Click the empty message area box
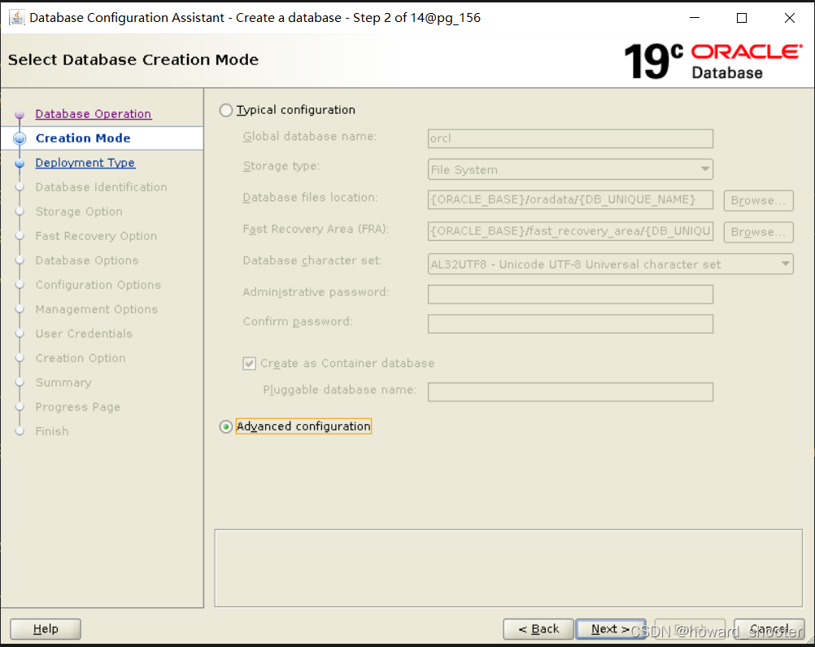This screenshot has height=647, width=815. (508, 568)
